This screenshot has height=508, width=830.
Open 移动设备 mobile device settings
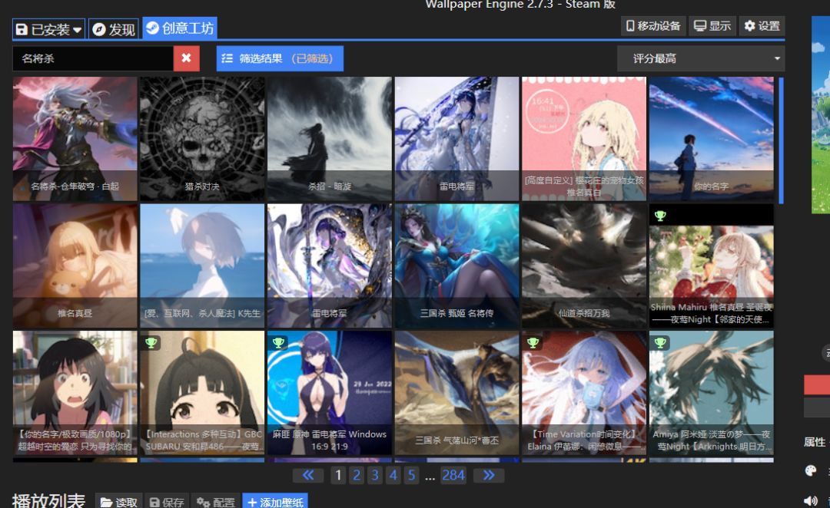tap(652, 26)
